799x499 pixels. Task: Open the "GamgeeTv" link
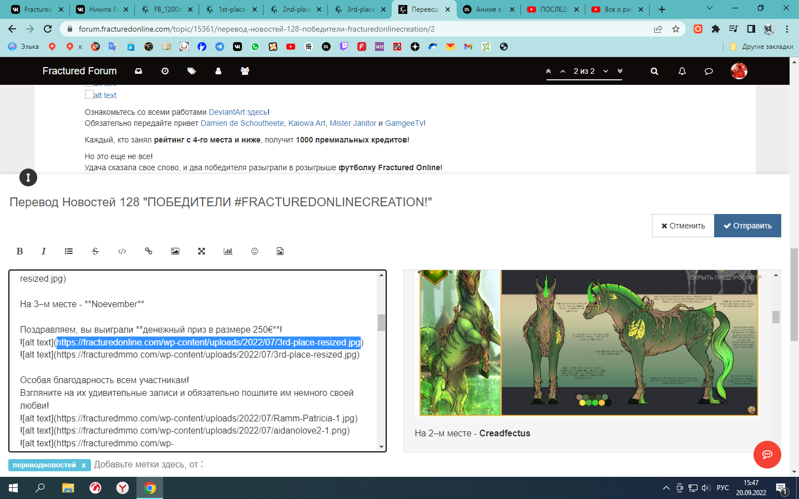click(404, 123)
